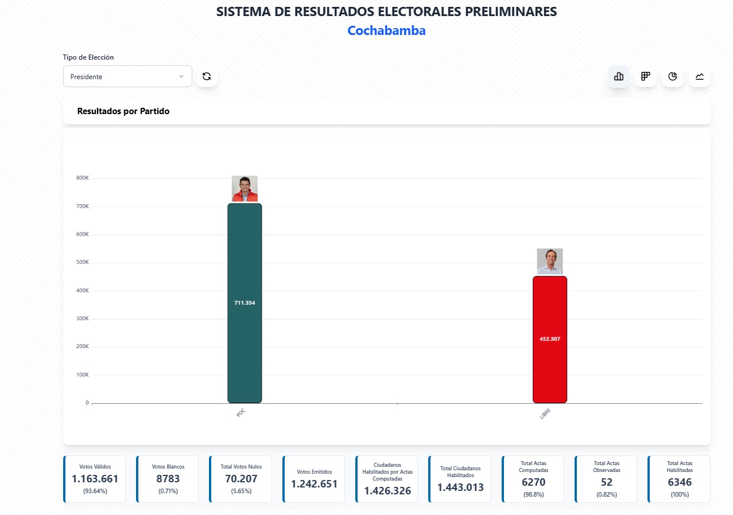The width and height of the screenshot is (733, 515).
Task: Select the Votos Válidos stat card
Action: pos(95,479)
